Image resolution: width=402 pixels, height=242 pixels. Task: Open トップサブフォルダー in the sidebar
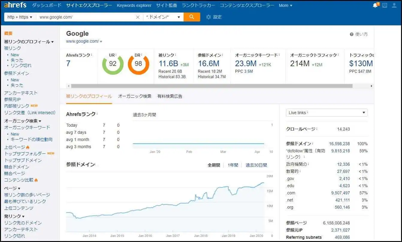(25, 154)
